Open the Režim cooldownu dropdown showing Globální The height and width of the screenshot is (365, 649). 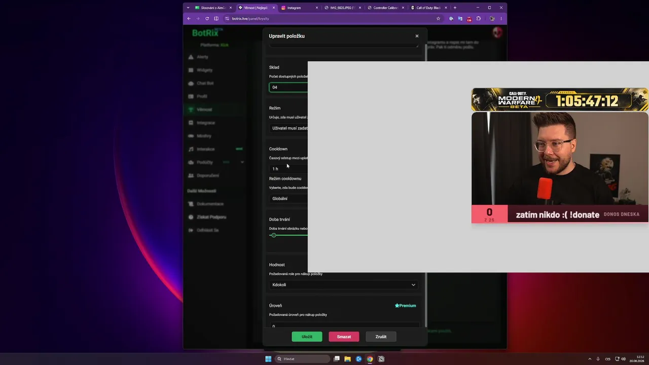click(x=289, y=199)
